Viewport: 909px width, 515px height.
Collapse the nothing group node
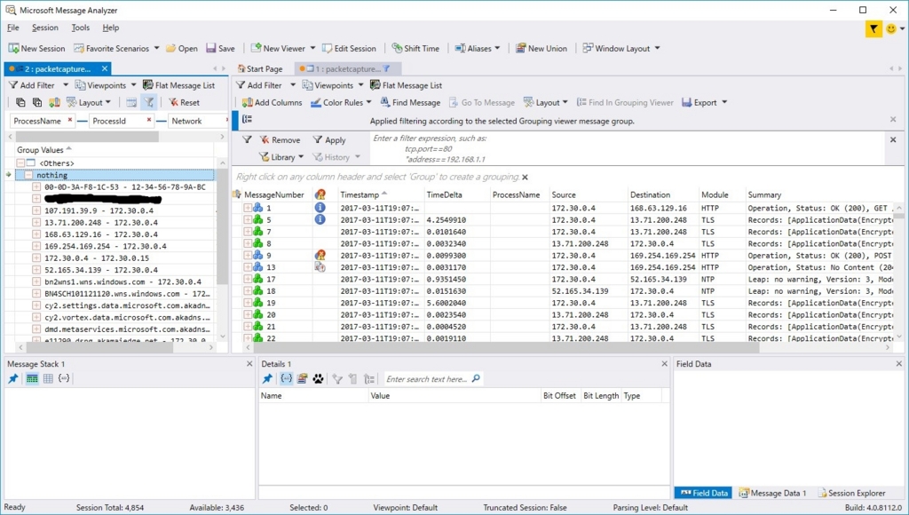pyautogui.click(x=28, y=175)
